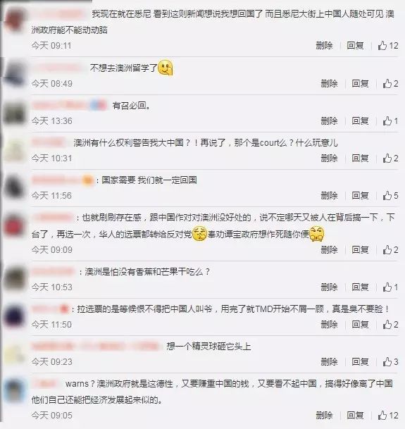
Task: Click 回复 on the 11:56 comment
Action: (x=360, y=195)
